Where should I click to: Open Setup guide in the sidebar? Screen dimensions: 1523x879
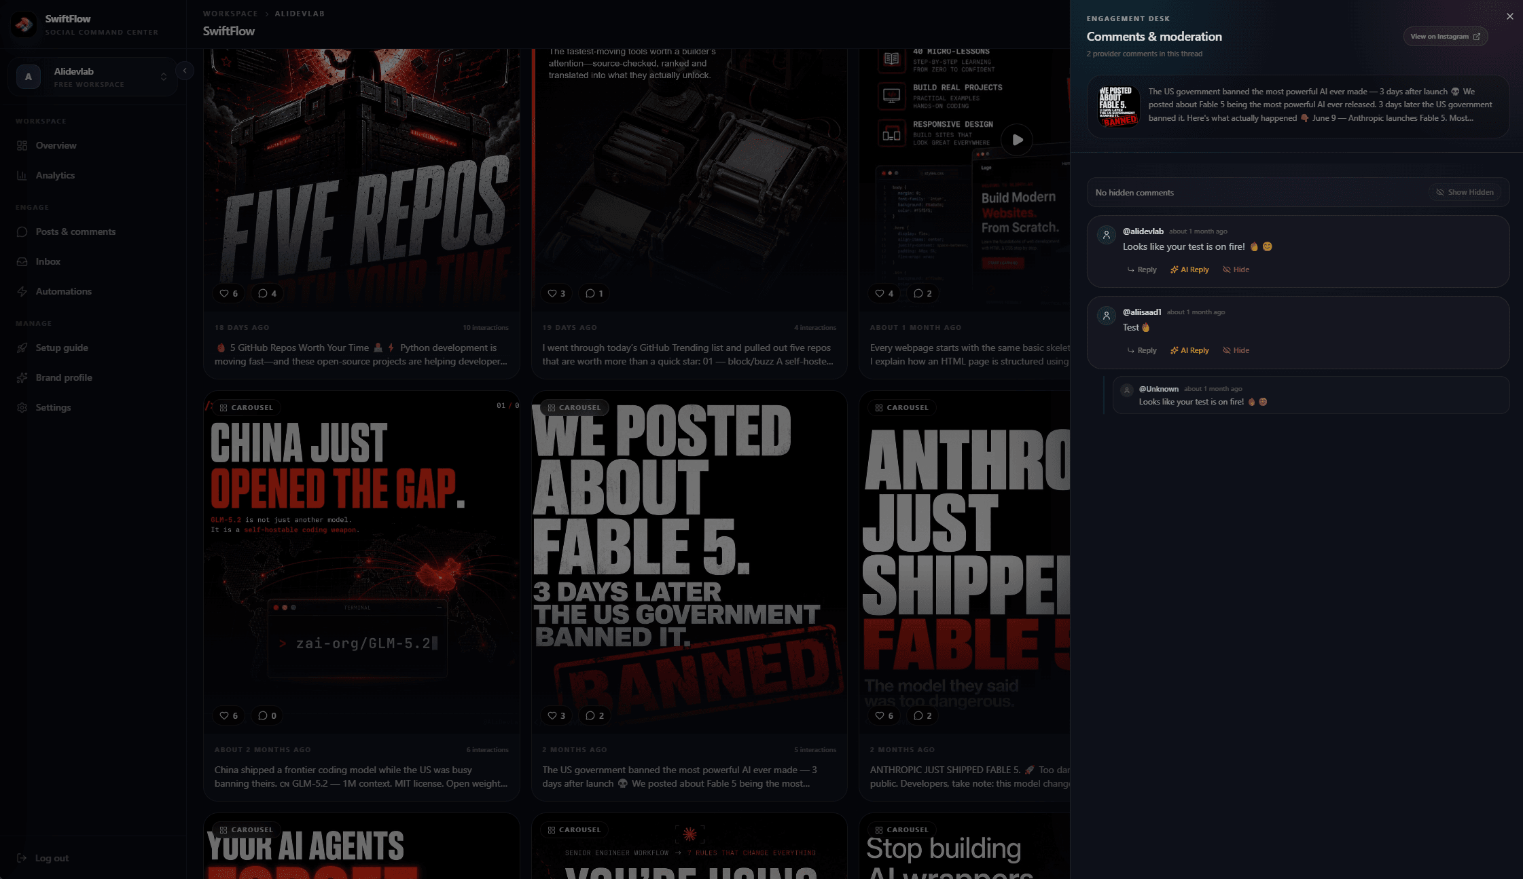tap(62, 348)
